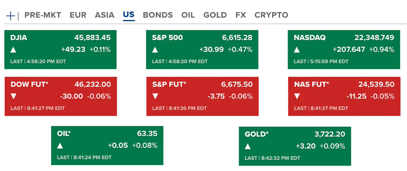Switch to the BONDS tab
The image size is (407, 171).
(158, 15)
